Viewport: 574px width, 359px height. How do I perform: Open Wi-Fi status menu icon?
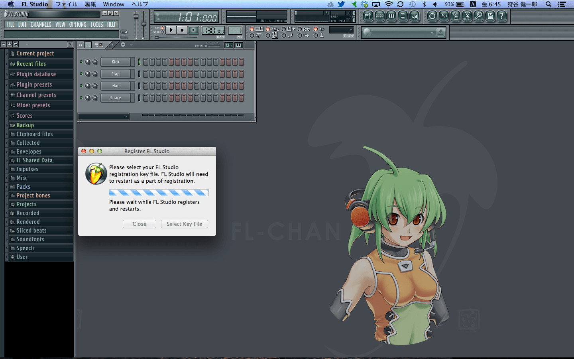point(388,4)
